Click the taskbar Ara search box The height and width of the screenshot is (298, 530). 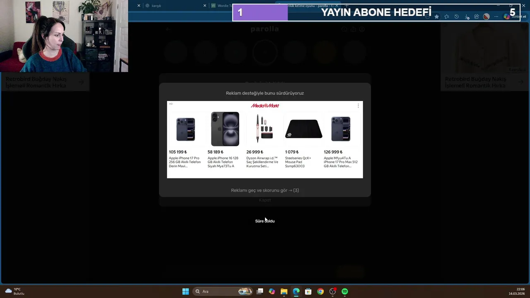(x=223, y=291)
